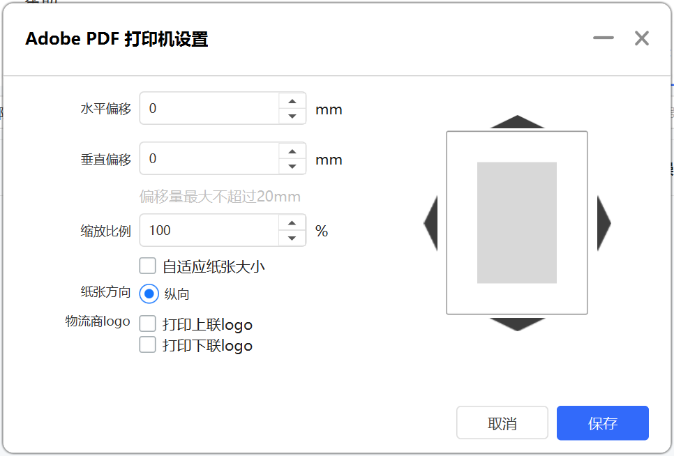Click the 水平偏移 input field
Screen dimensions: 674x456
pos(209,109)
